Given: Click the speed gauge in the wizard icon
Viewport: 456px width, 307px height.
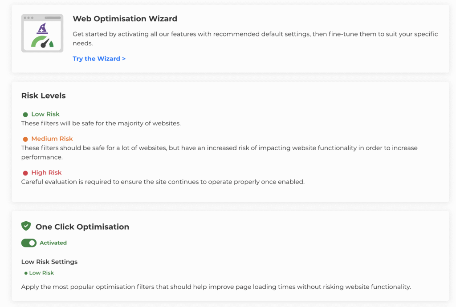Looking at the screenshot, I should (43, 42).
